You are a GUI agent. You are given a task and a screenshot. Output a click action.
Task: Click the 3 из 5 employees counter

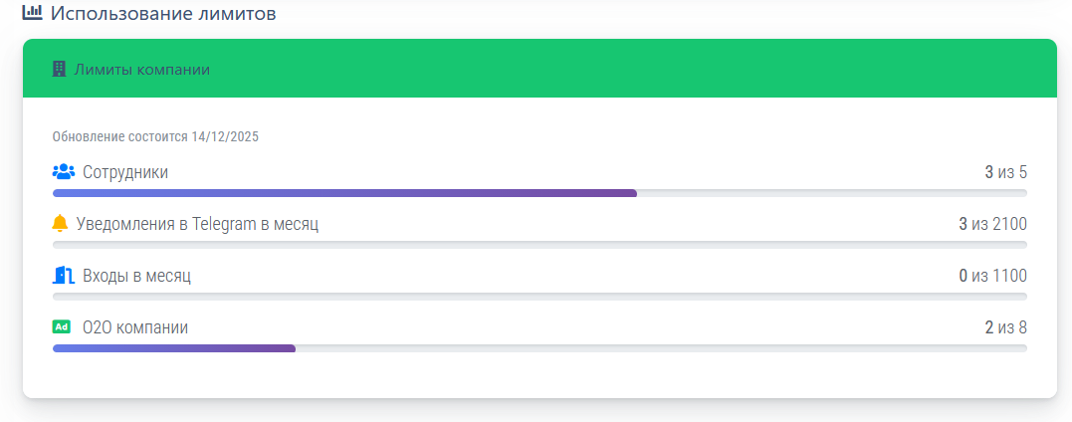point(1005,172)
